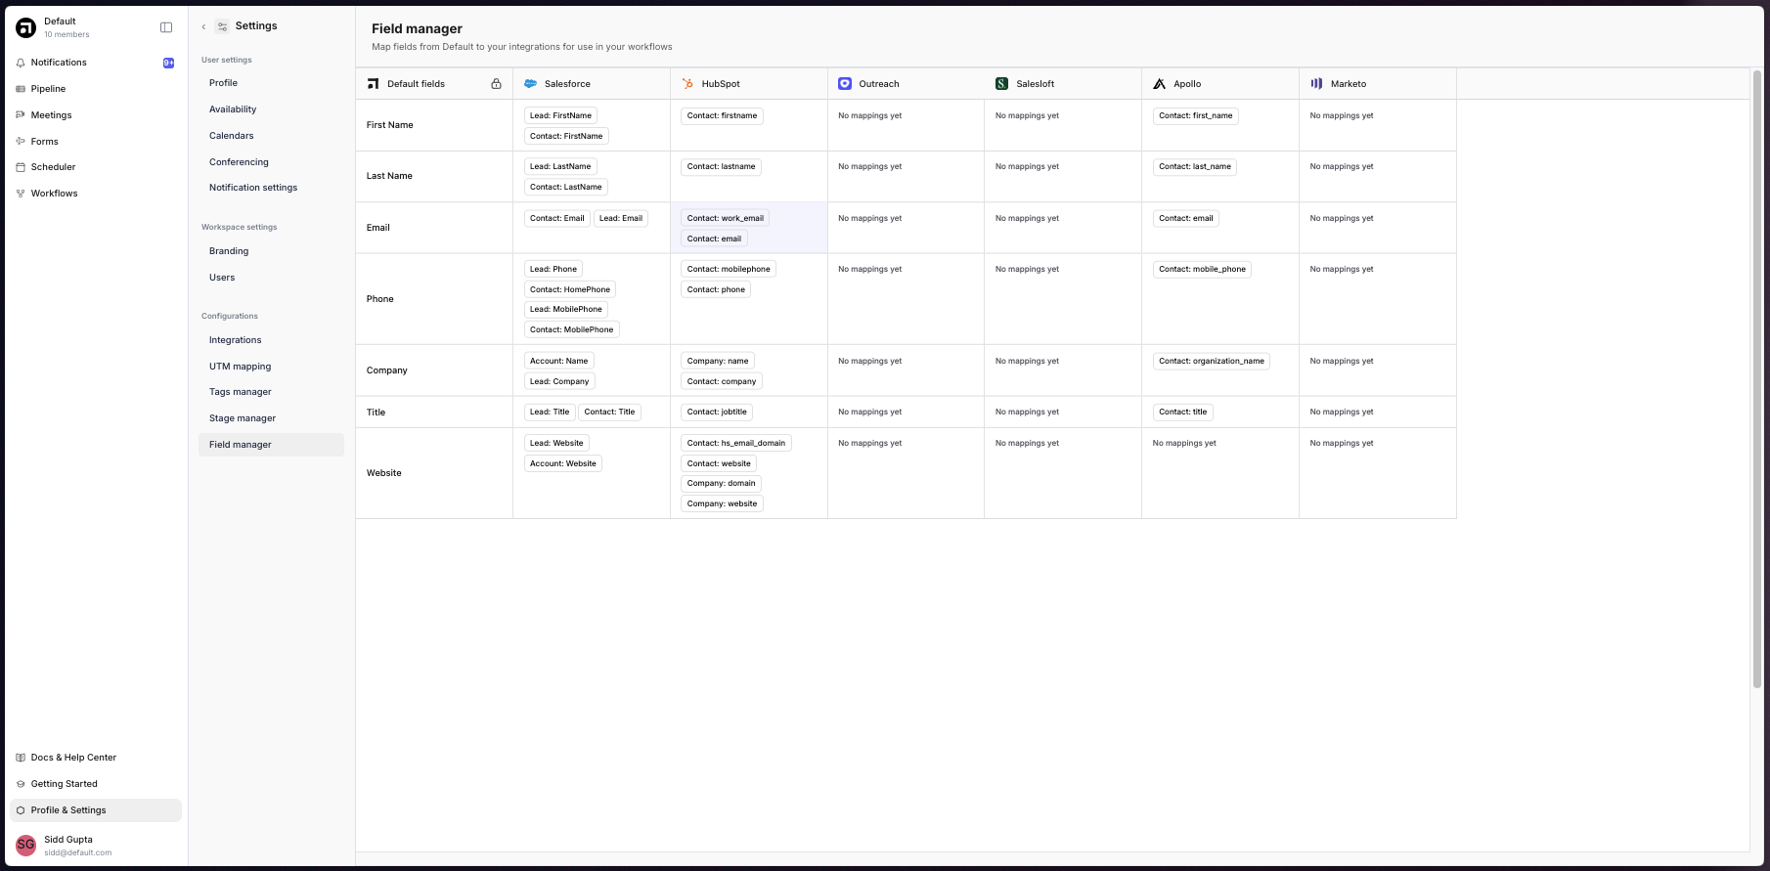Click the Scheduler calendar icon
The image size is (1770, 871).
(x=21, y=167)
